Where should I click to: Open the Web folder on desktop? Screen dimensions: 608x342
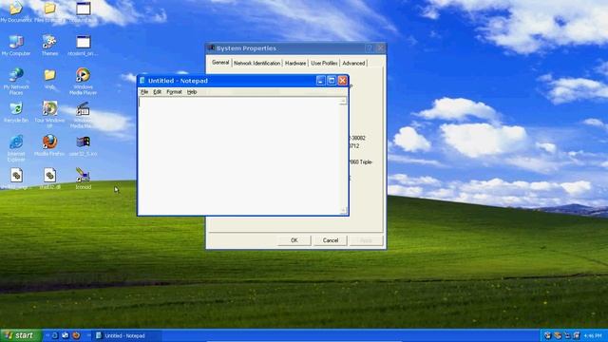[49, 79]
